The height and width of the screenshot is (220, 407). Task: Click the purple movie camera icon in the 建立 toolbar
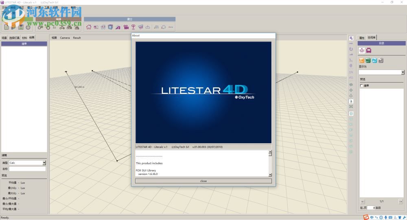126,27
